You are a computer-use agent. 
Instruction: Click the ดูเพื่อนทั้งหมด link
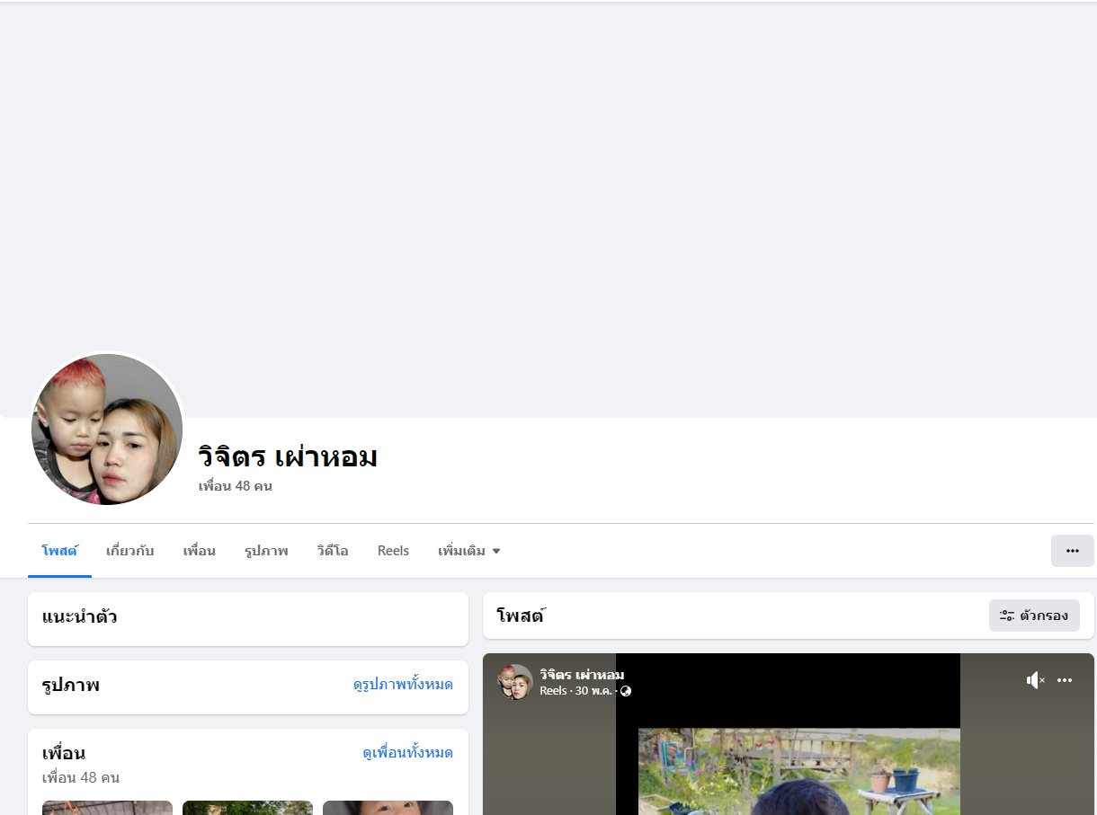point(407,753)
